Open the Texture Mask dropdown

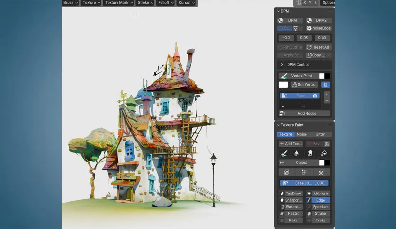pos(119,3)
